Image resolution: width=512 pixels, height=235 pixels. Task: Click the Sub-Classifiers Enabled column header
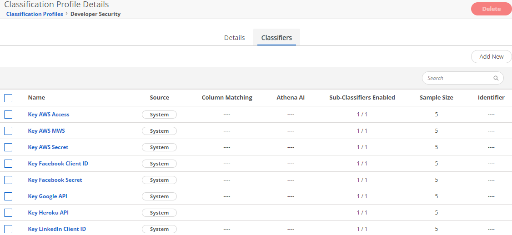pos(362,97)
